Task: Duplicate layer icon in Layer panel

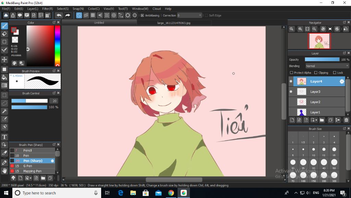Action: pyautogui.click(x=330, y=120)
